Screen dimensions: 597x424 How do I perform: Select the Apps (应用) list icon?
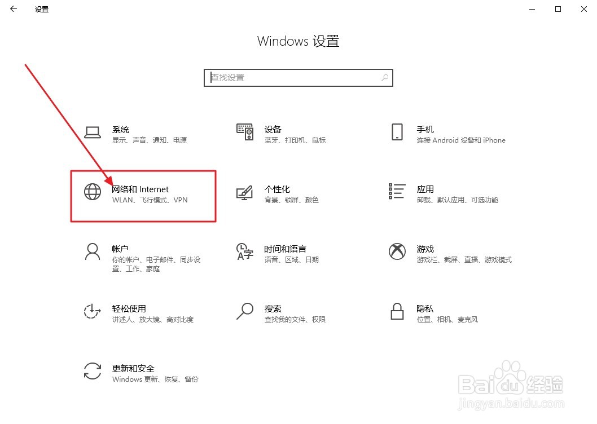pos(397,191)
